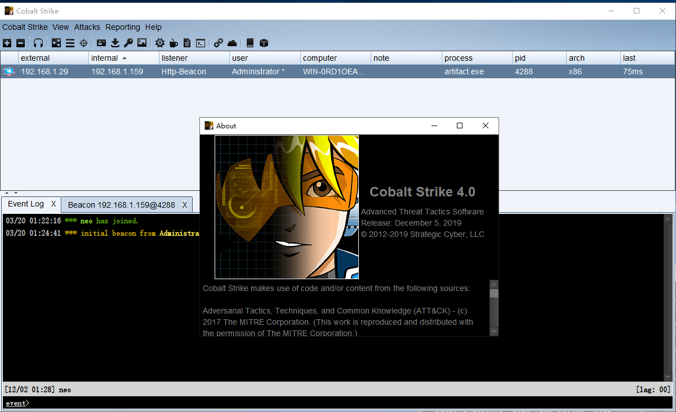Click the chain link host file icon
The width and height of the screenshot is (676, 412).
tap(219, 43)
